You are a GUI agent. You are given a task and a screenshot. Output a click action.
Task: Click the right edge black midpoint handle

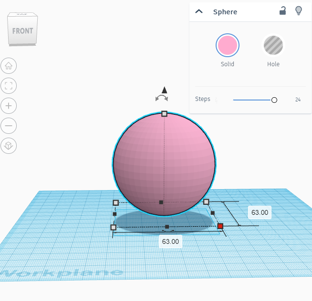[212, 213]
